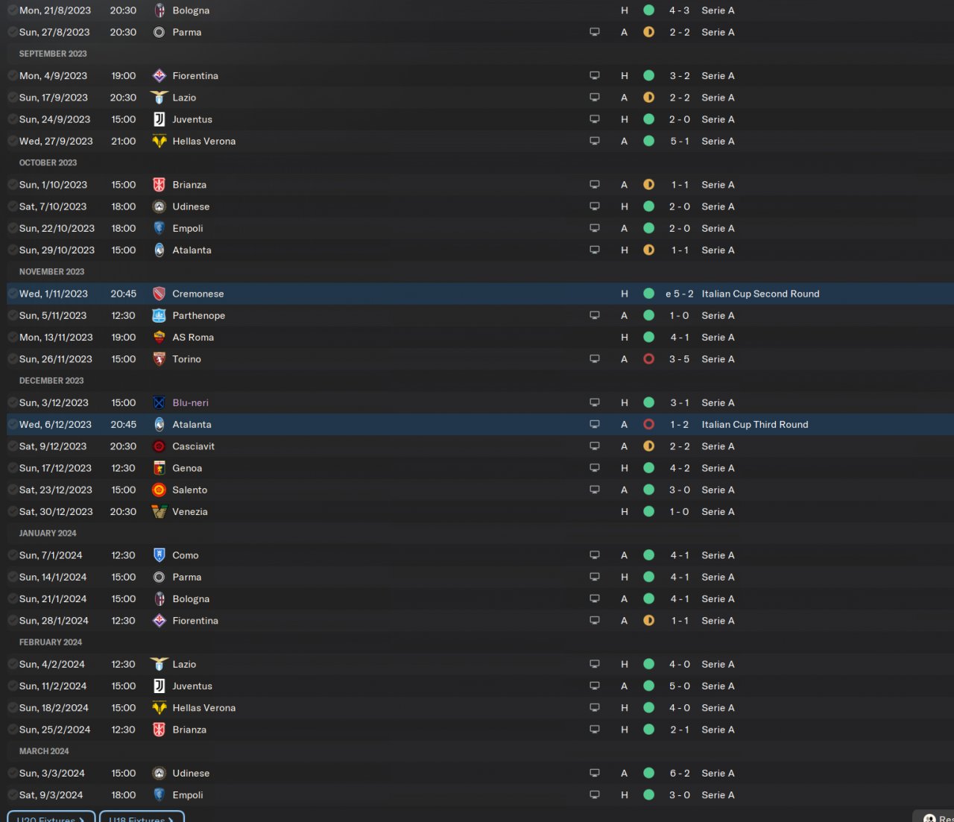
Task: Click the AS Roma club badge
Action: point(159,338)
